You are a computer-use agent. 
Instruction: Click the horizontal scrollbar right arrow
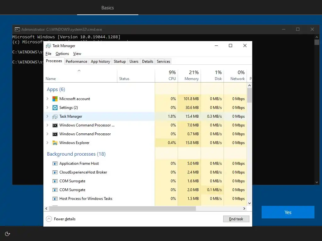[x=244, y=209]
